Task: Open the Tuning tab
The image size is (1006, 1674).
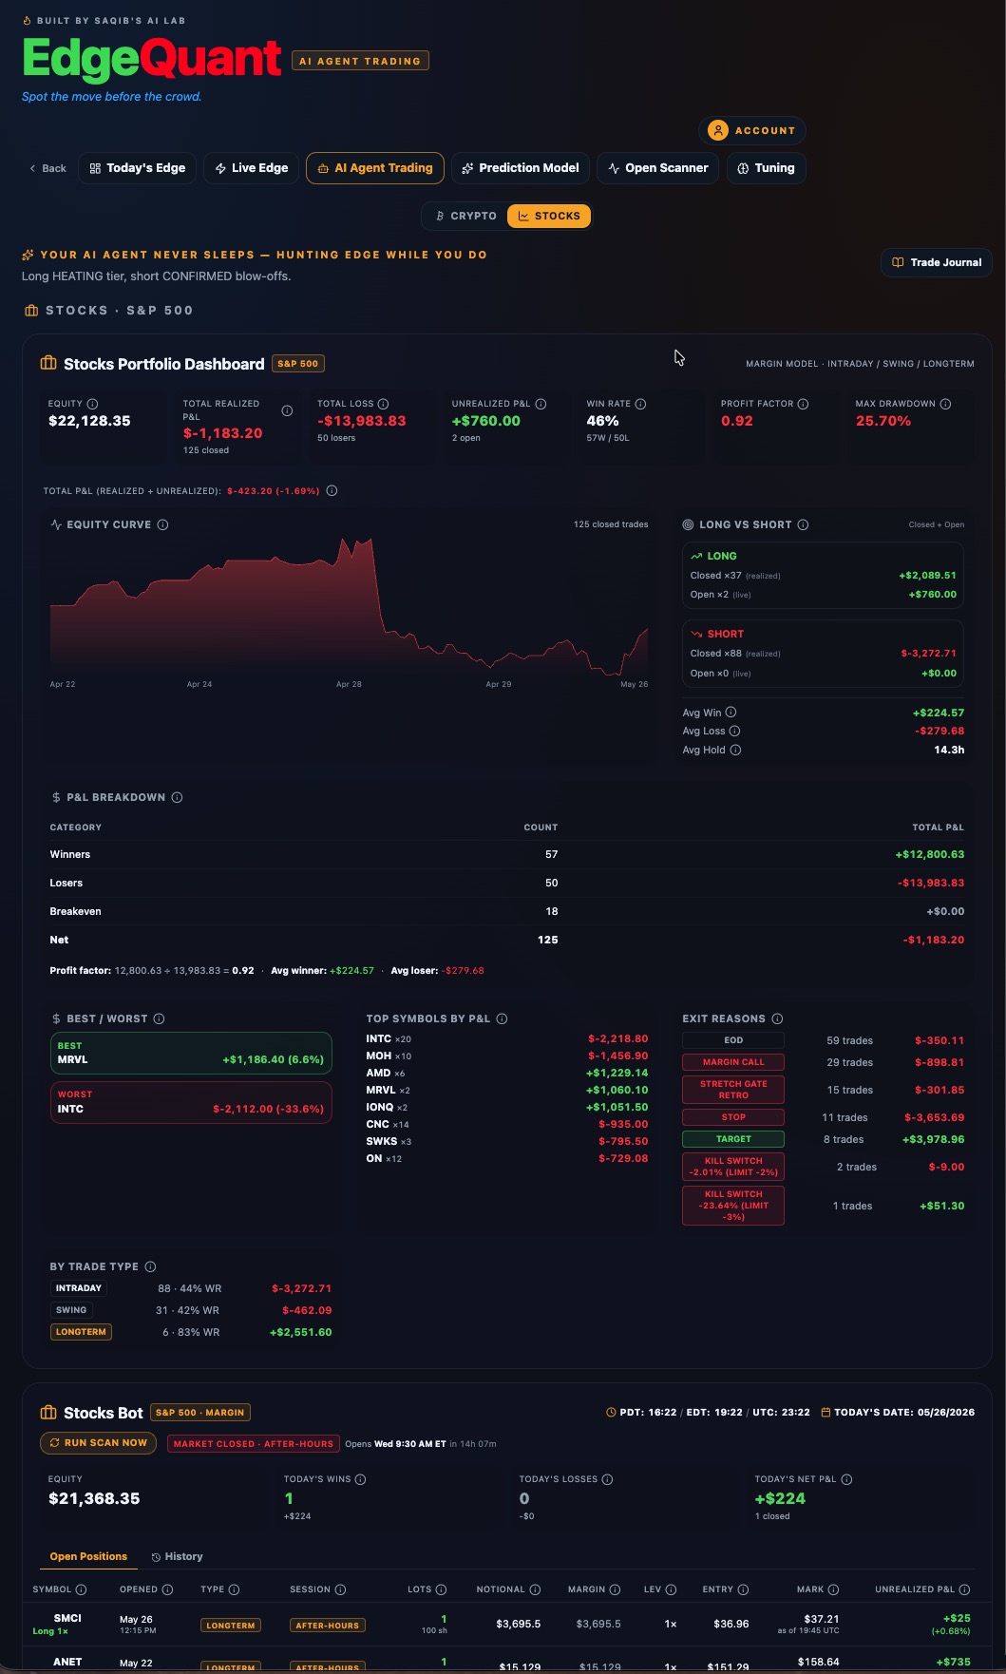Action: click(766, 168)
